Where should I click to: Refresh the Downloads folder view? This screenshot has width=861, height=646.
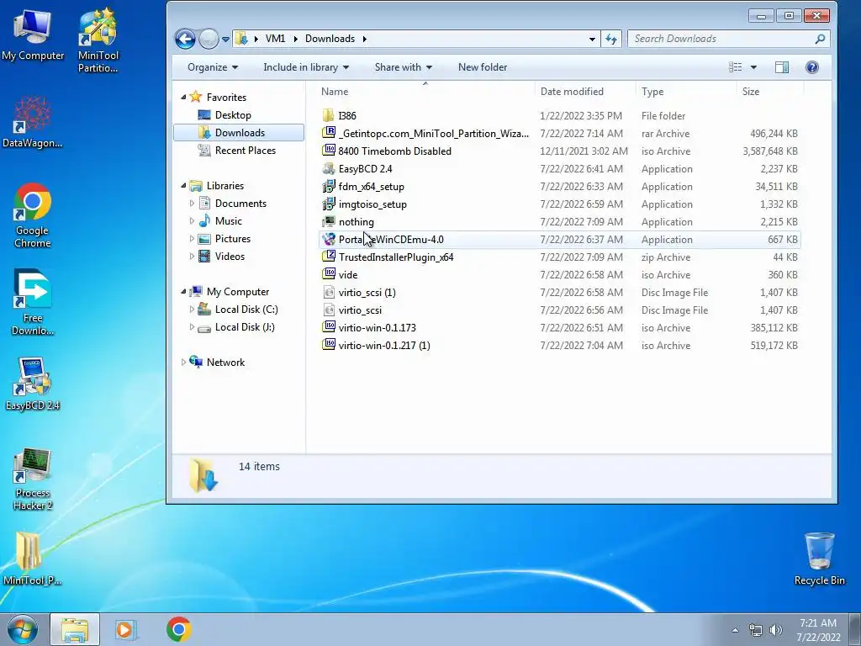[611, 39]
